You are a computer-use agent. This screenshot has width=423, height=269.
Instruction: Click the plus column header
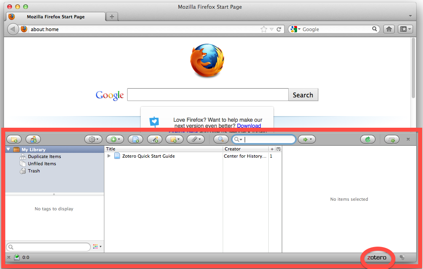pos(272,149)
